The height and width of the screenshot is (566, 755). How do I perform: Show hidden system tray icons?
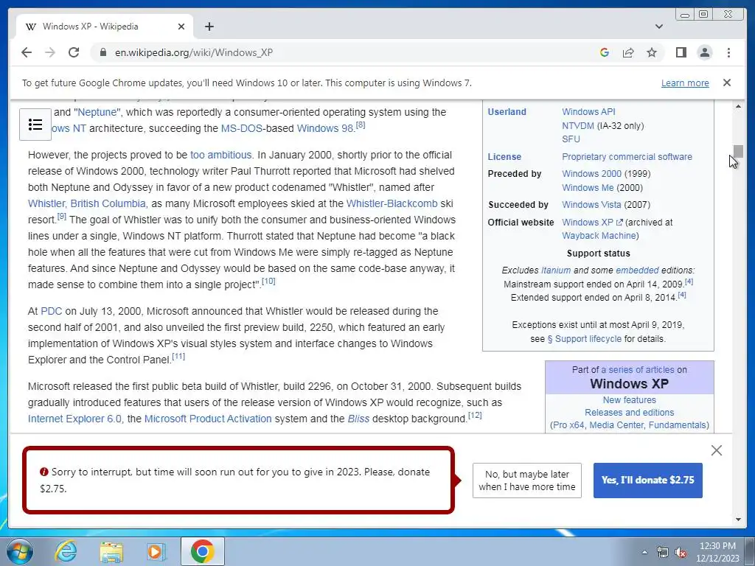coord(644,552)
